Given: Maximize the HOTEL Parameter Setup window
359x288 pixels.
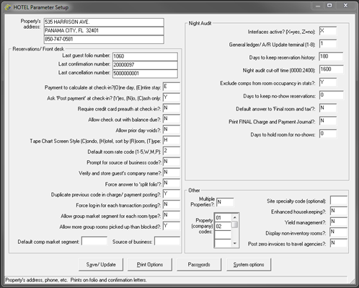Looking at the screenshot, I should [329, 6].
